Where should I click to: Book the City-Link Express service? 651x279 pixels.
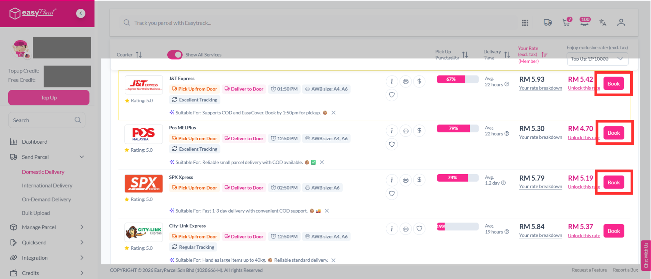pos(614,231)
